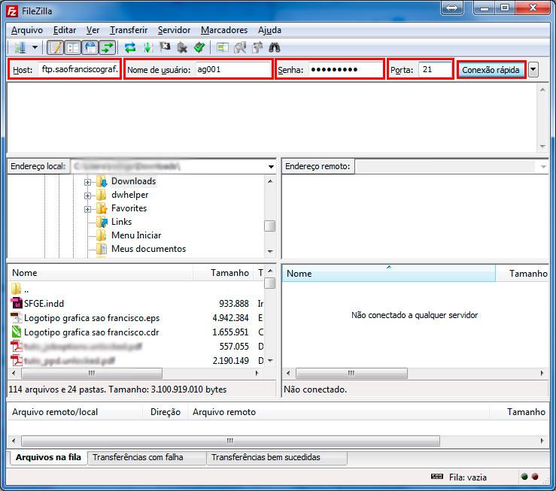The width and height of the screenshot is (556, 491).
Task: Sort local files by Tamanho column
Action: tap(223, 273)
